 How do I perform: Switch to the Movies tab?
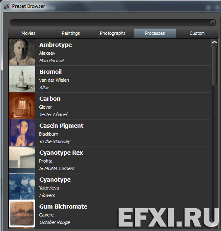pyautogui.click(x=29, y=33)
